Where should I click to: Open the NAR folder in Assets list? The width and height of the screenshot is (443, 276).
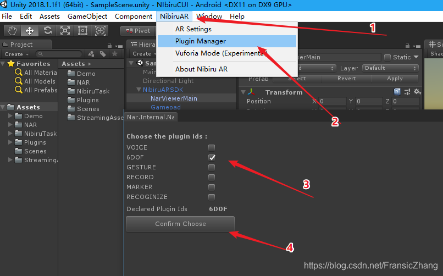79,82
